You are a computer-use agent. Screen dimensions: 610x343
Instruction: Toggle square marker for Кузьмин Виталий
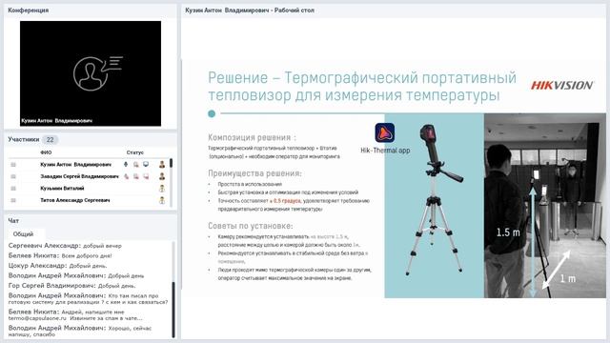tap(13, 189)
